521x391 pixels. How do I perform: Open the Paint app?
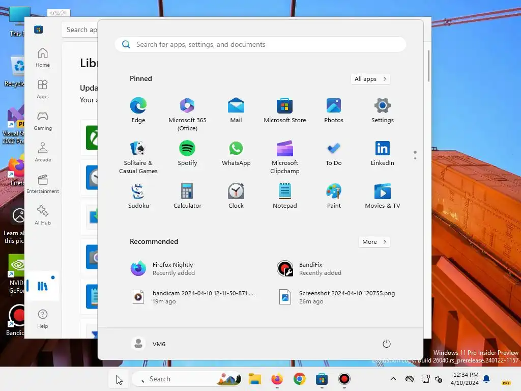(334, 196)
